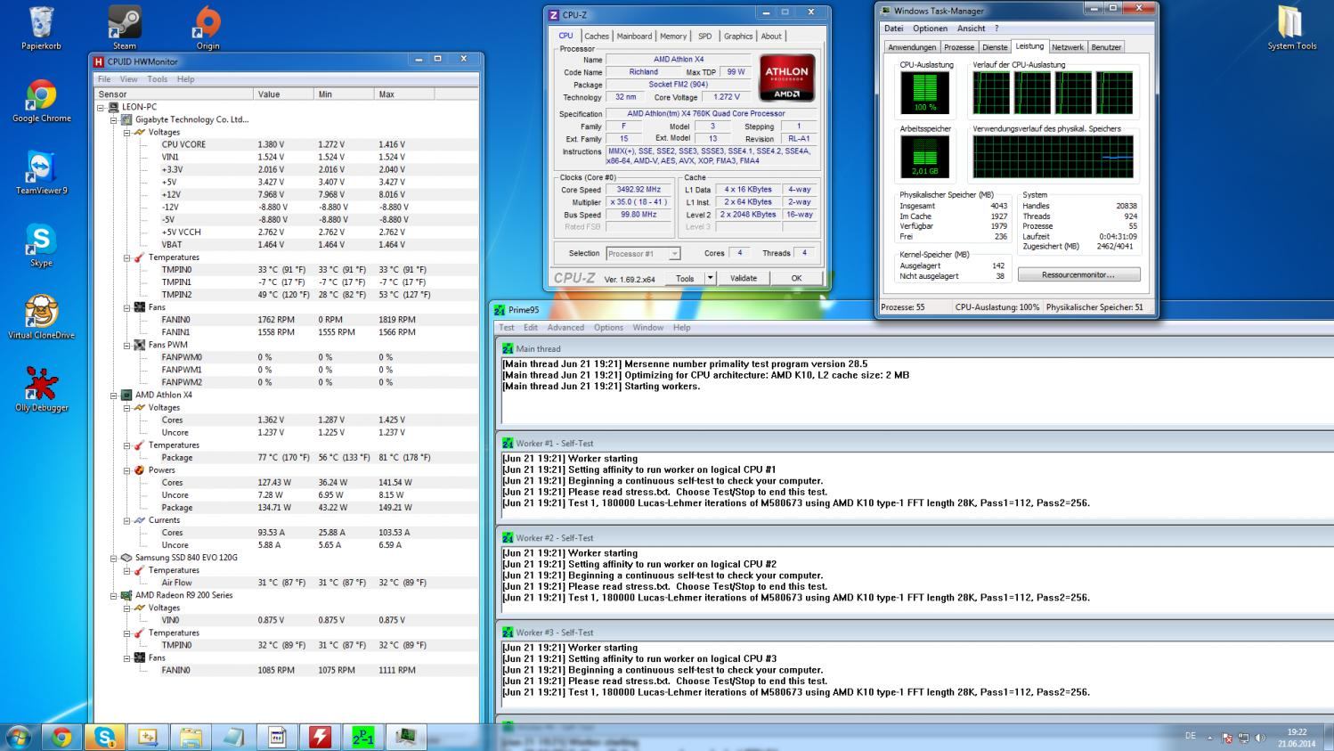The height and width of the screenshot is (751, 1334).
Task: Open the System Tools desktop folder
Action: click(x=1291, y=28)
